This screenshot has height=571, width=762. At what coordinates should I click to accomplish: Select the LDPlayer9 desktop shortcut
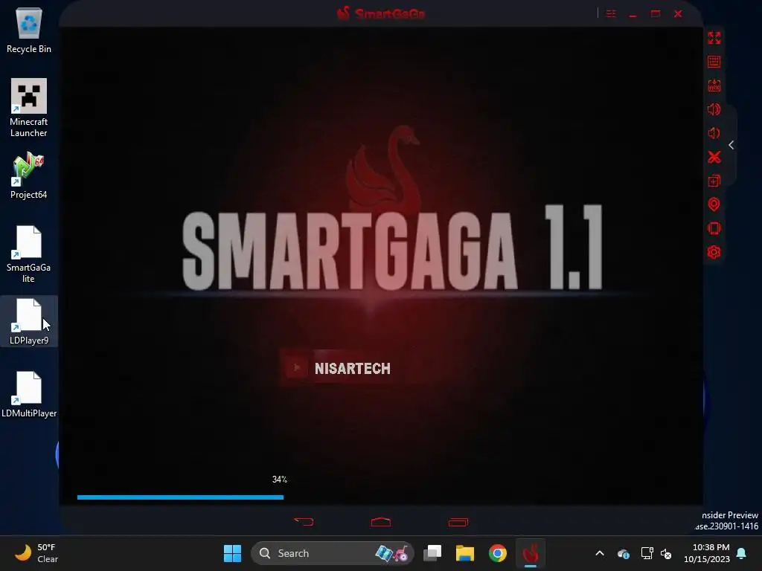tap(29, 321)
